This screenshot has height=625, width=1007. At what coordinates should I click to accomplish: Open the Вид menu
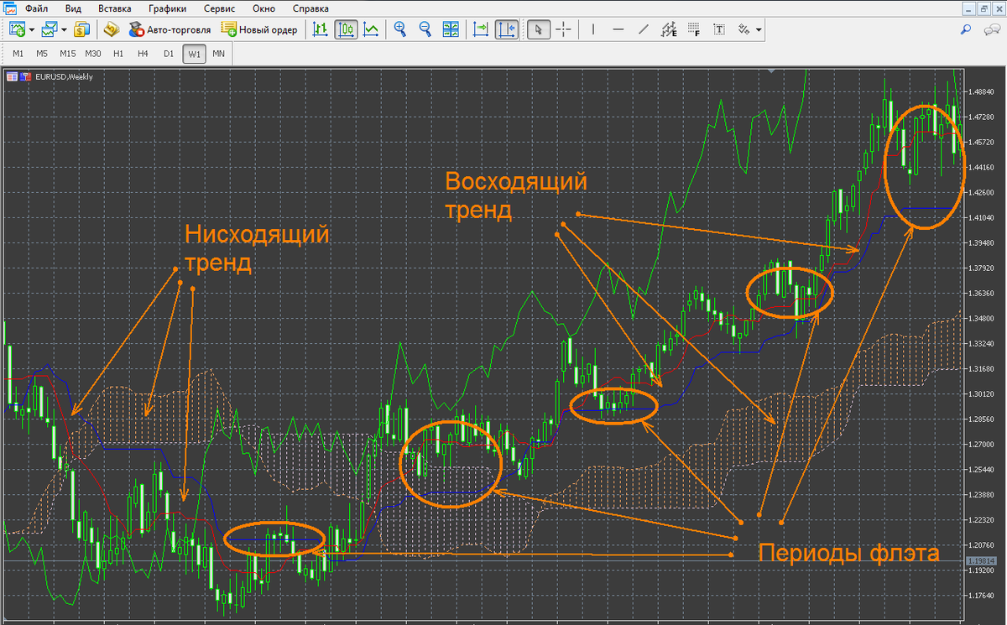click(73, 8)
